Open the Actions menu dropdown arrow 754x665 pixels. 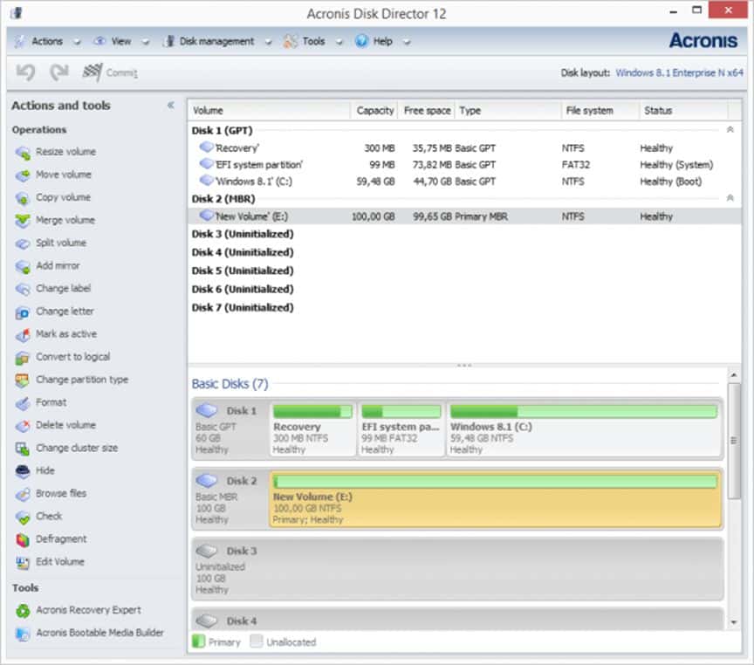tap(76, 41)
